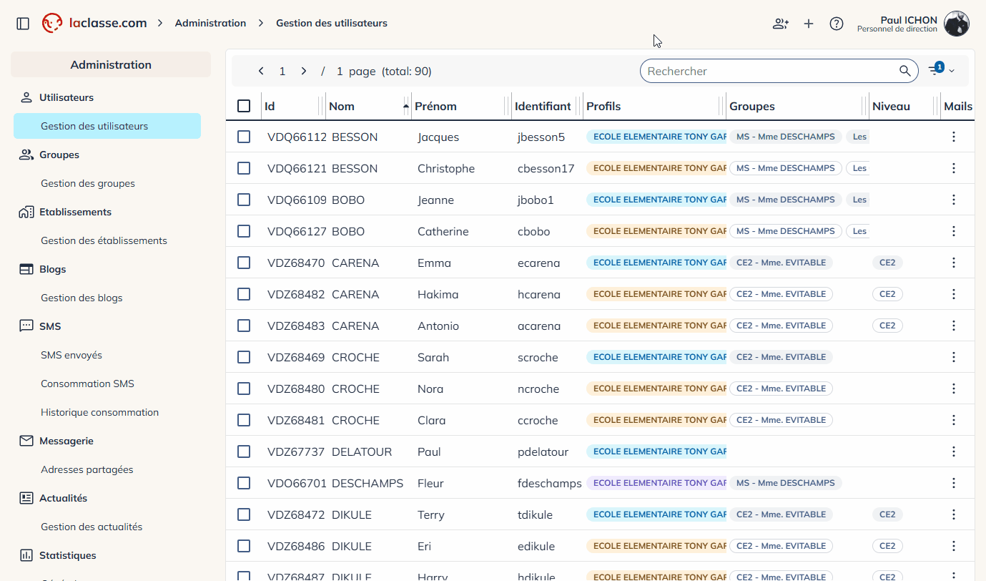Viewport: 986px width, 581px height.
Task: Check the select-all checkbox in table header
Action: point(244,106)
